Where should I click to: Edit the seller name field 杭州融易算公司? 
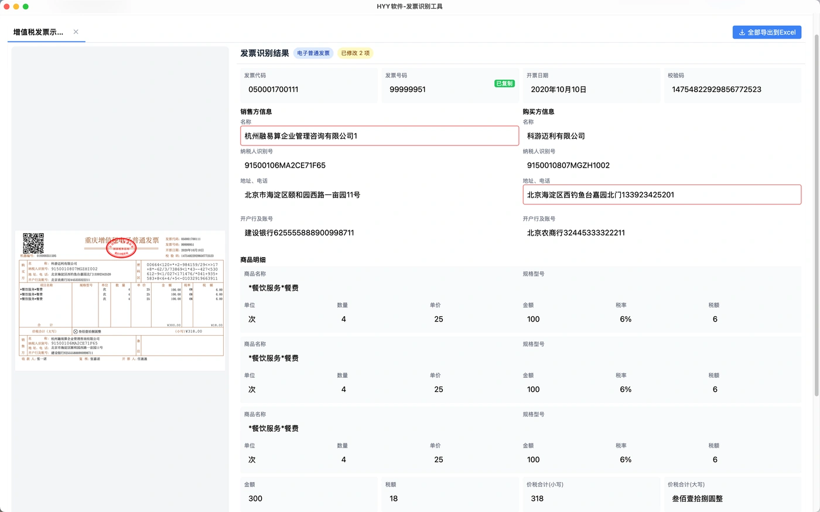(380, 135)
